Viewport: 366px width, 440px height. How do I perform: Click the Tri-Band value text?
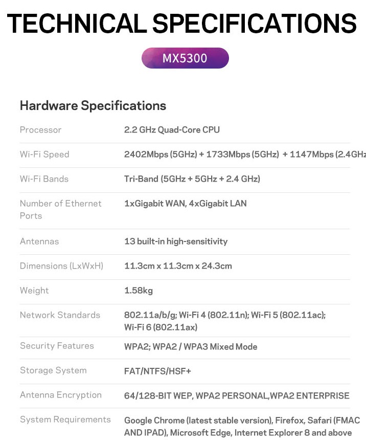point(192,179)
